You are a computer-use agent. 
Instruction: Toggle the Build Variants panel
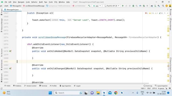2,65
